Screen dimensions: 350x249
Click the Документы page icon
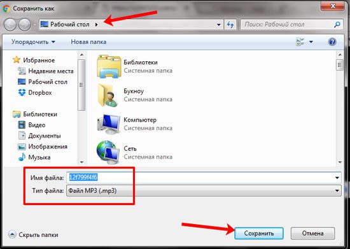22,136
